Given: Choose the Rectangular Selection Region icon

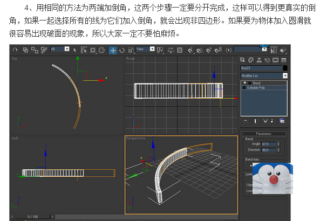Looking at the screenshot, I should coord(93,50).
